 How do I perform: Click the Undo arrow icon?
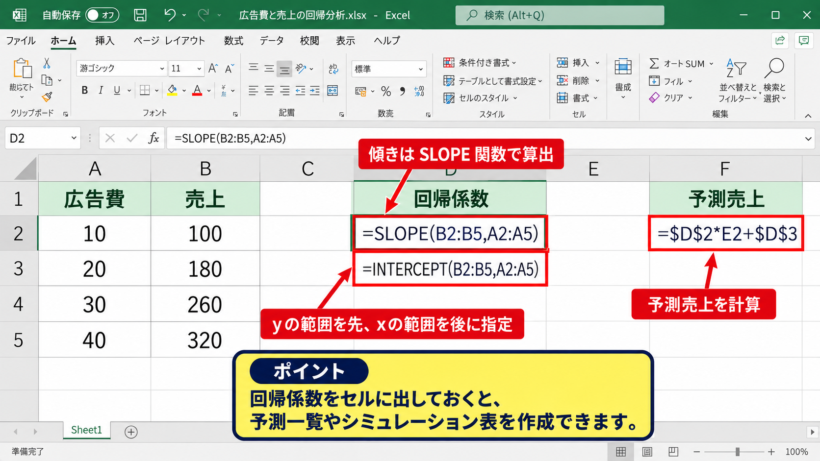[x=170, y=15]
